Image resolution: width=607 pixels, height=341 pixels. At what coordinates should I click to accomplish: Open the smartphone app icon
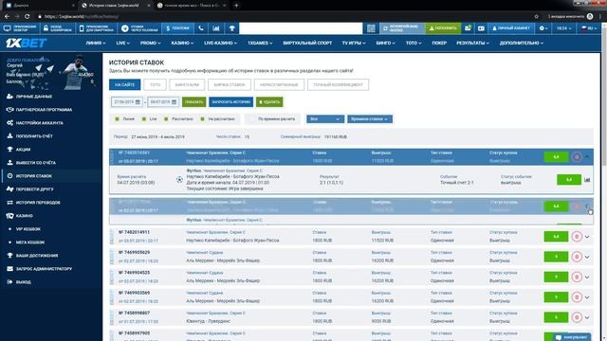pos(82,28)
